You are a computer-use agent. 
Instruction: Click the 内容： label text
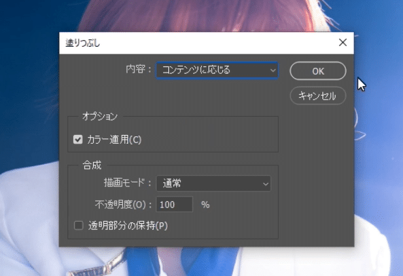[x=139, y=69]
